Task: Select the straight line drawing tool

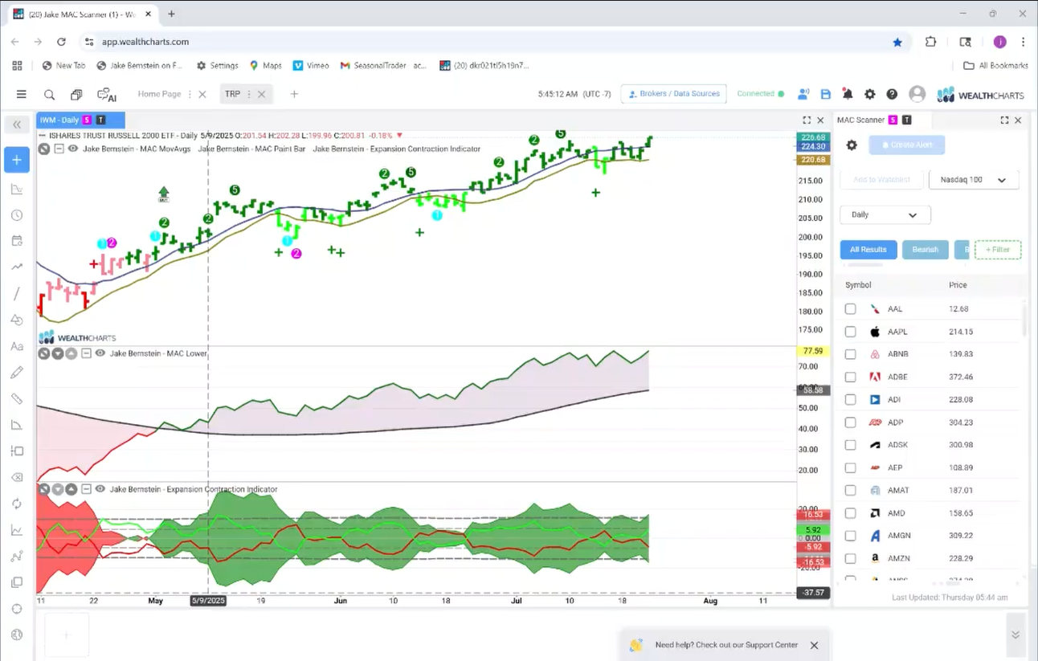Action: click(x=17, y=294)
